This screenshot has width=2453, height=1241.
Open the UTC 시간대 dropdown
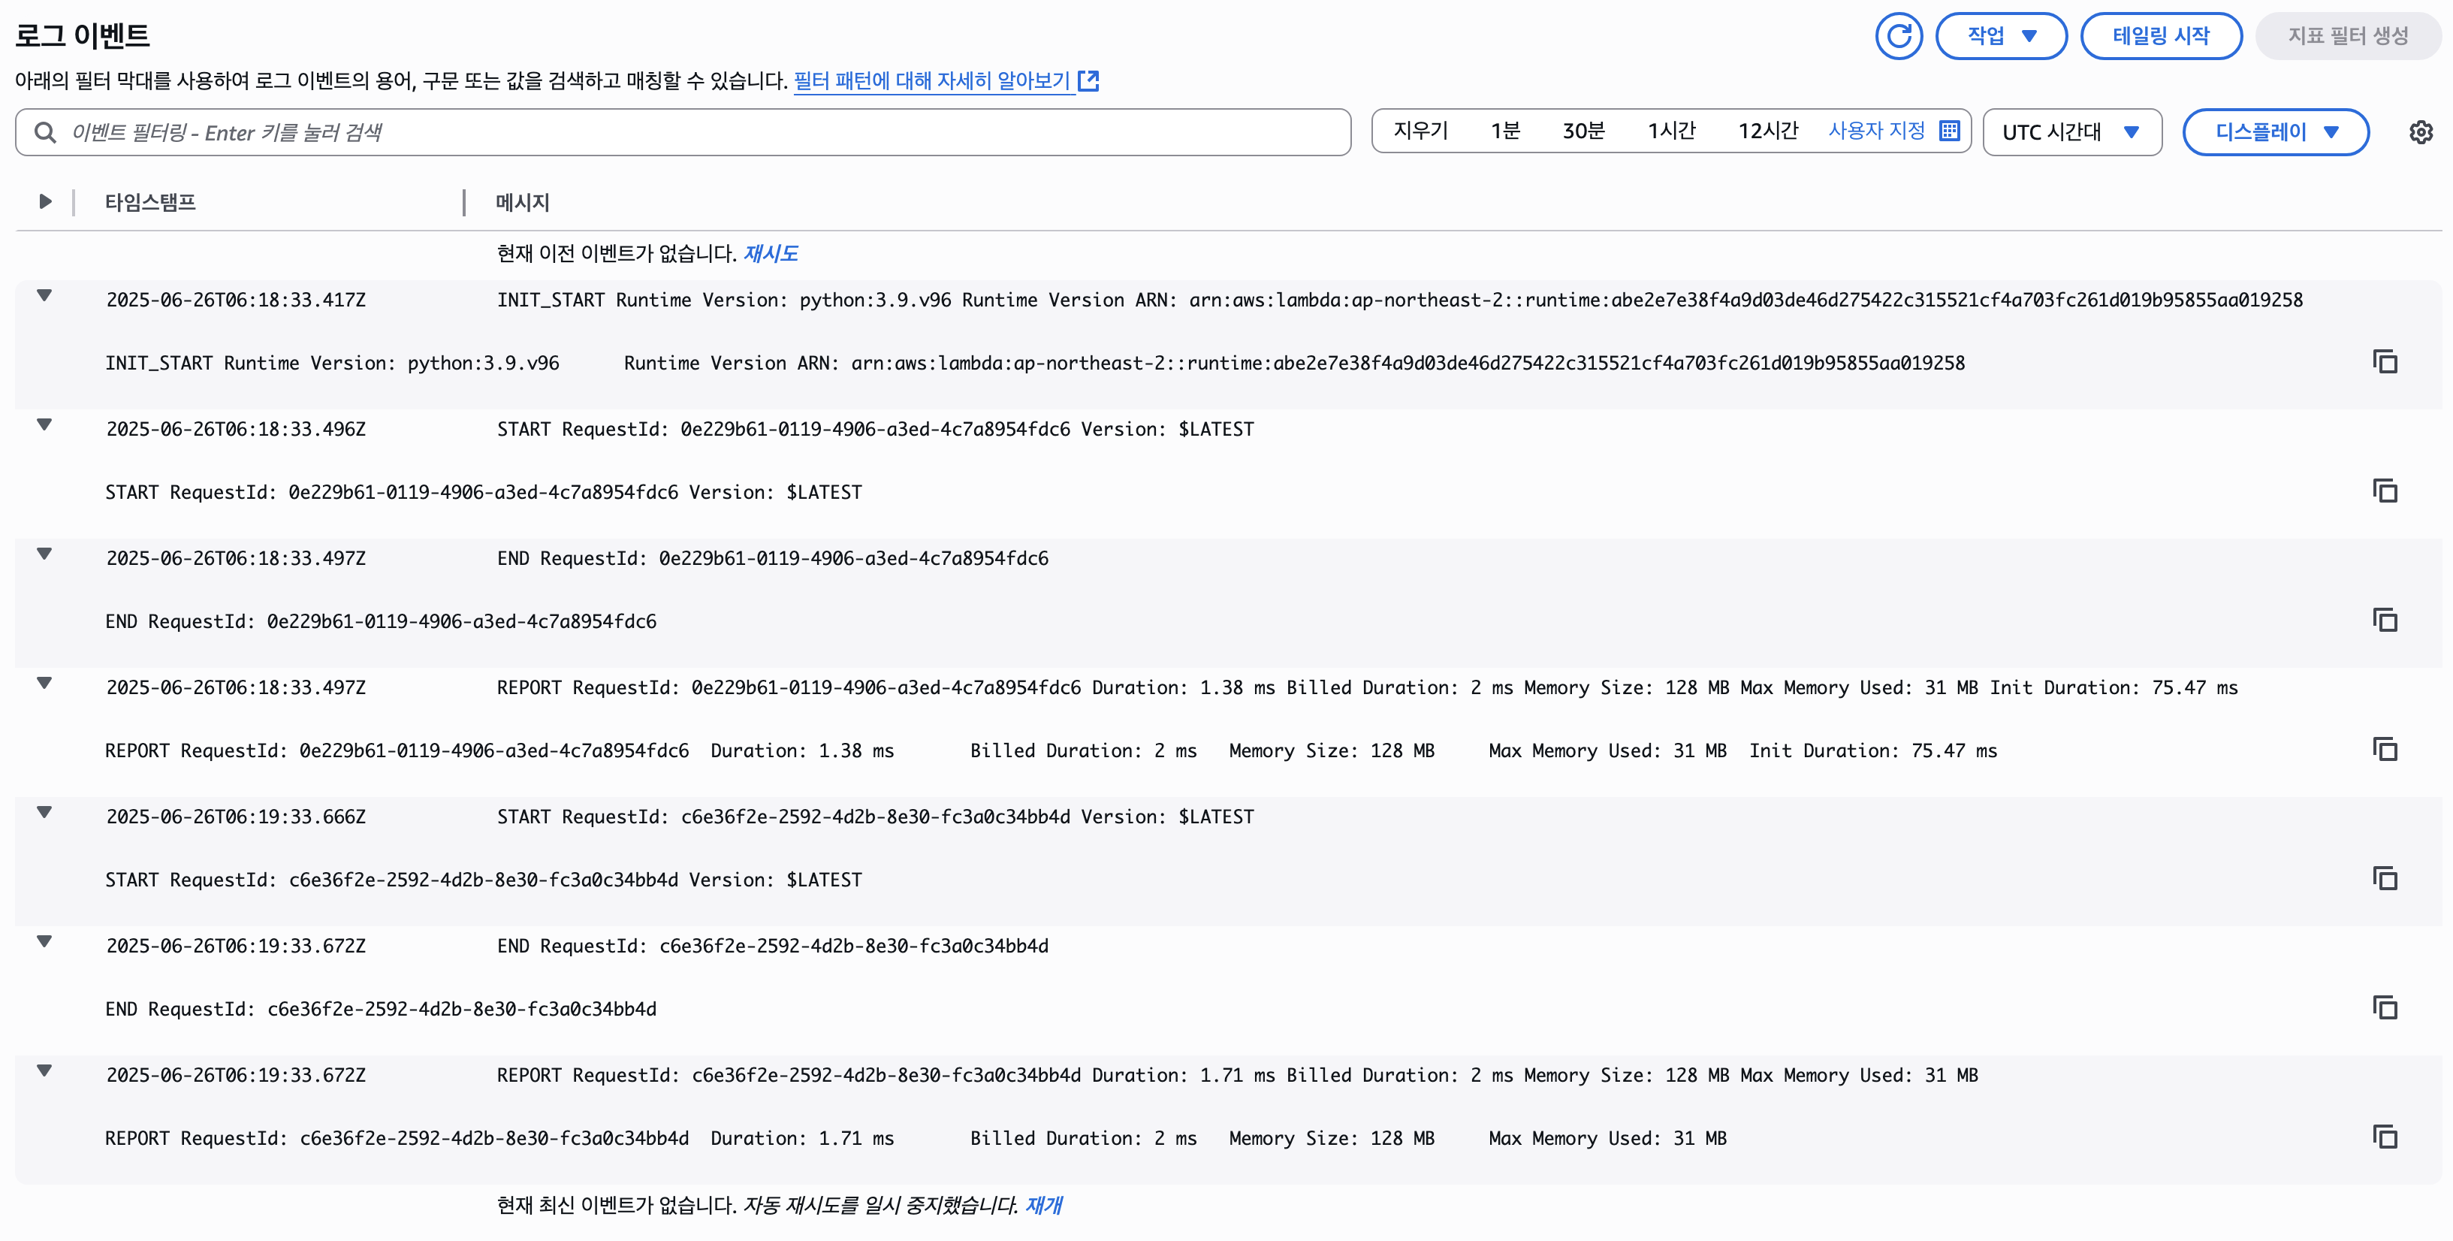[x=2072, y=132]
